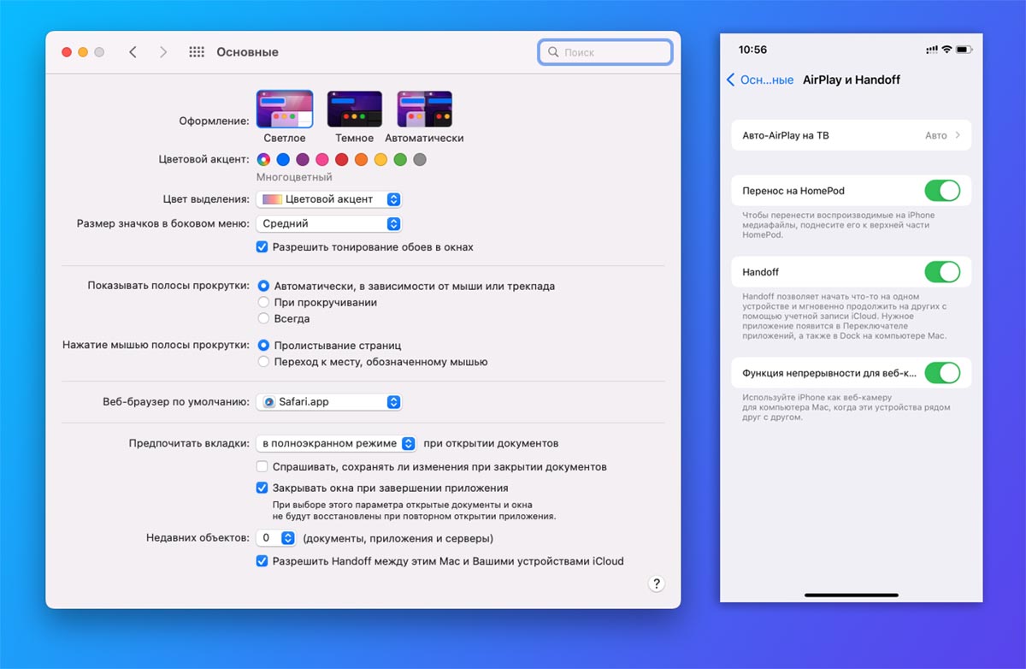Open the Предпочитать вкладки dropdown

(x=336, y=443)
